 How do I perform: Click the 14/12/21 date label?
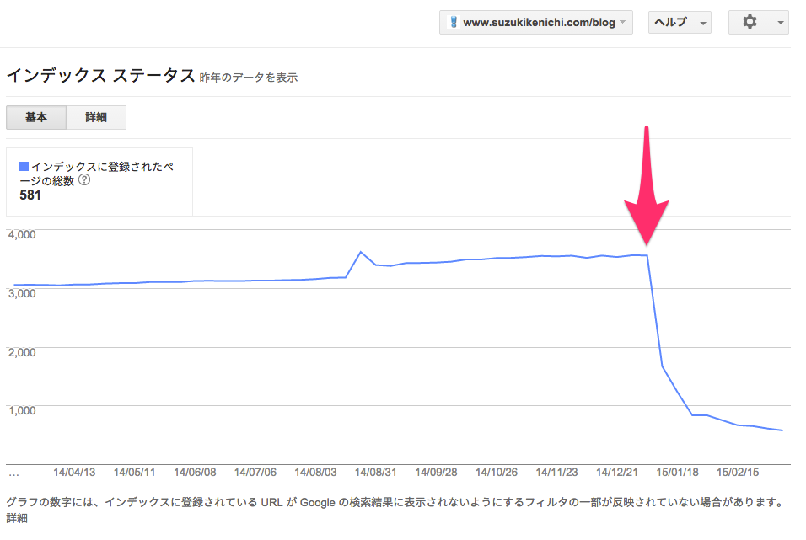click(x=617, y=472)
